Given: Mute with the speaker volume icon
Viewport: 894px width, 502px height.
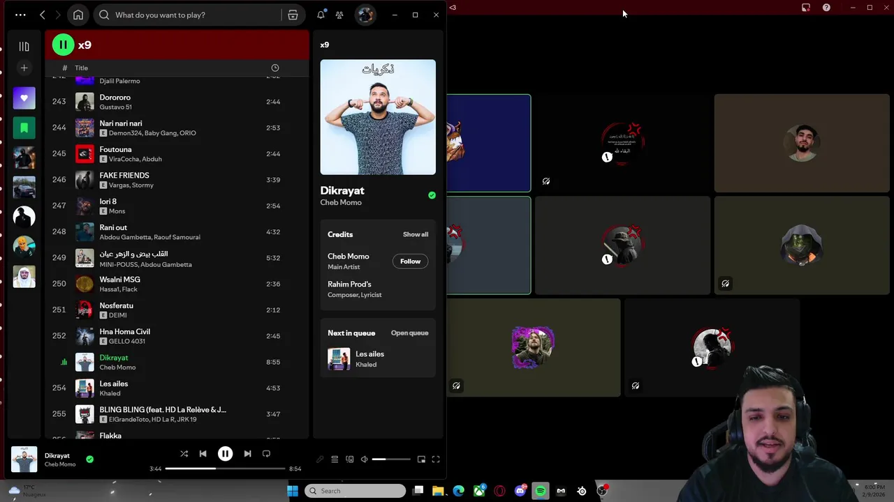Looking at the screenshot, I should pyautogui.click(x=364, y=459).
